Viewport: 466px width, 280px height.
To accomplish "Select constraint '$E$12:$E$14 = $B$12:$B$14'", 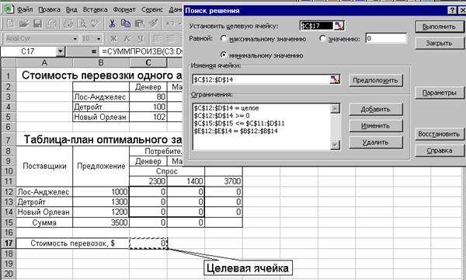I will pos(235,131).
